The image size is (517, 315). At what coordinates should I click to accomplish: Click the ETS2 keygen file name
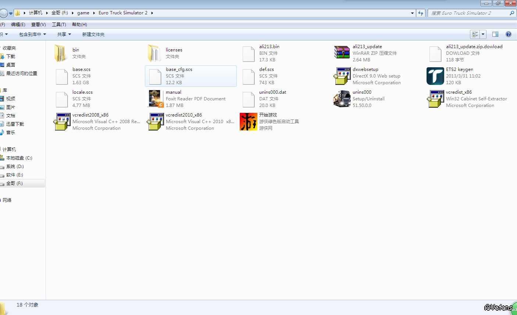[x=460, y=69]
